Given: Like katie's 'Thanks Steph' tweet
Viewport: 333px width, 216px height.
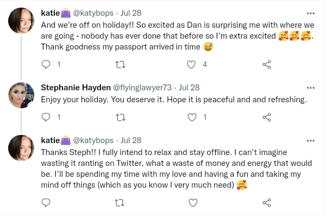Looking at the screenshot, I should (193, 202).
